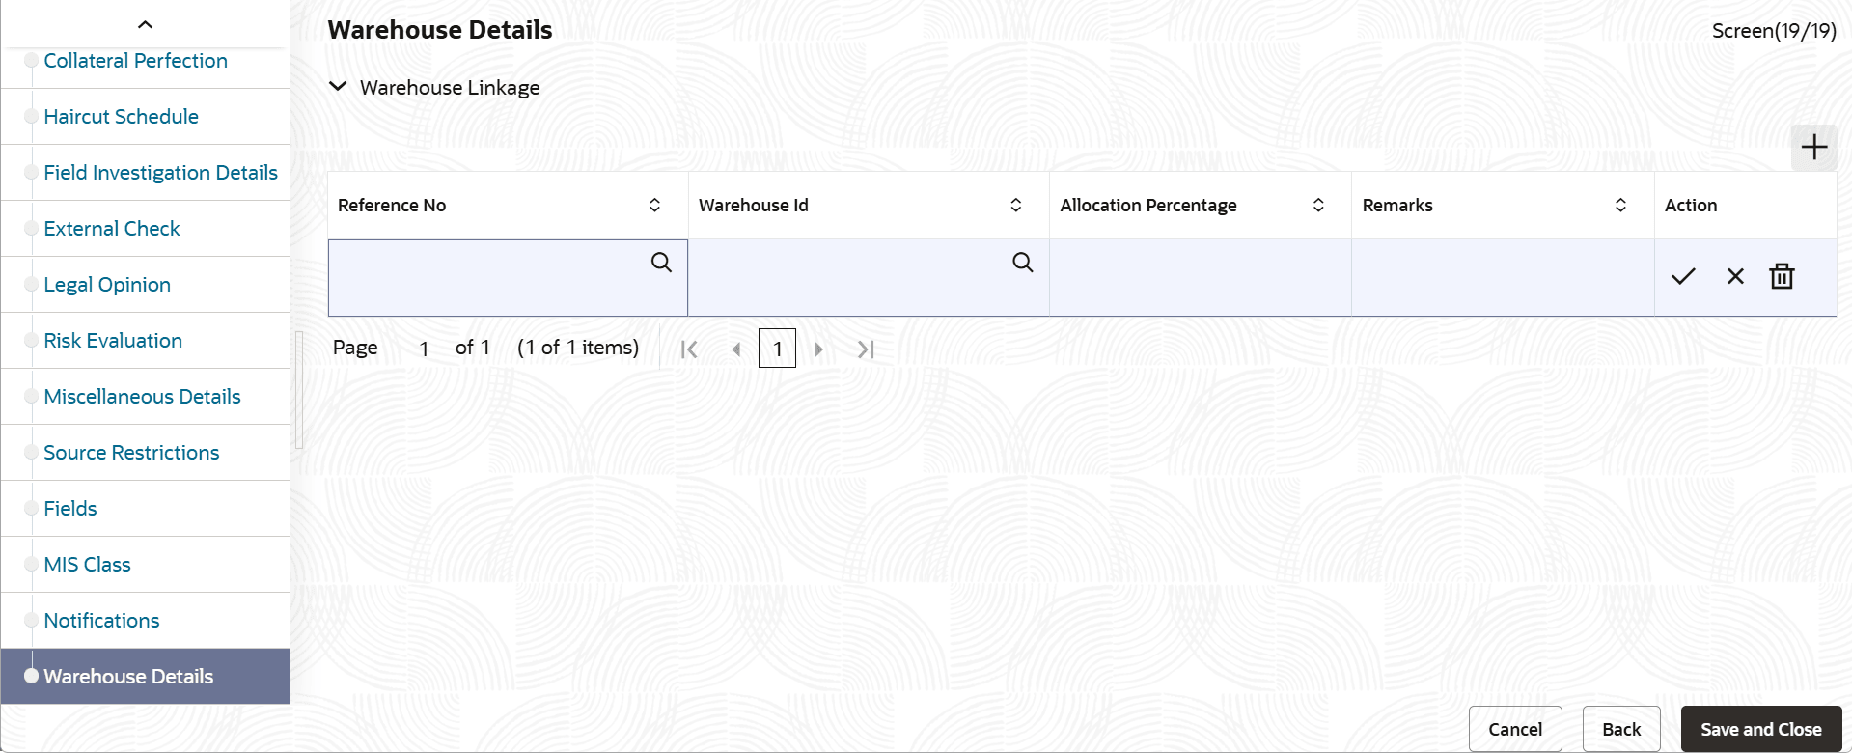Select the page number field

(777, 349)
